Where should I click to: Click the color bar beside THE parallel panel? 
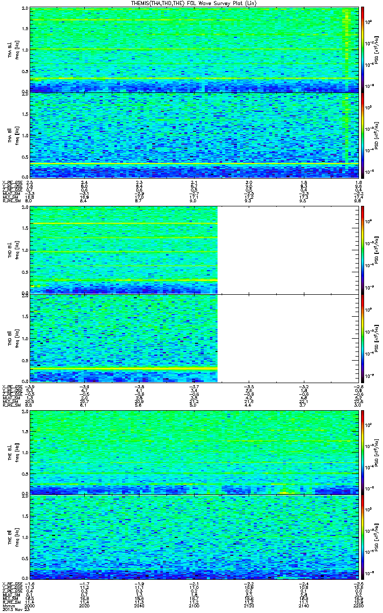point(362,537)
